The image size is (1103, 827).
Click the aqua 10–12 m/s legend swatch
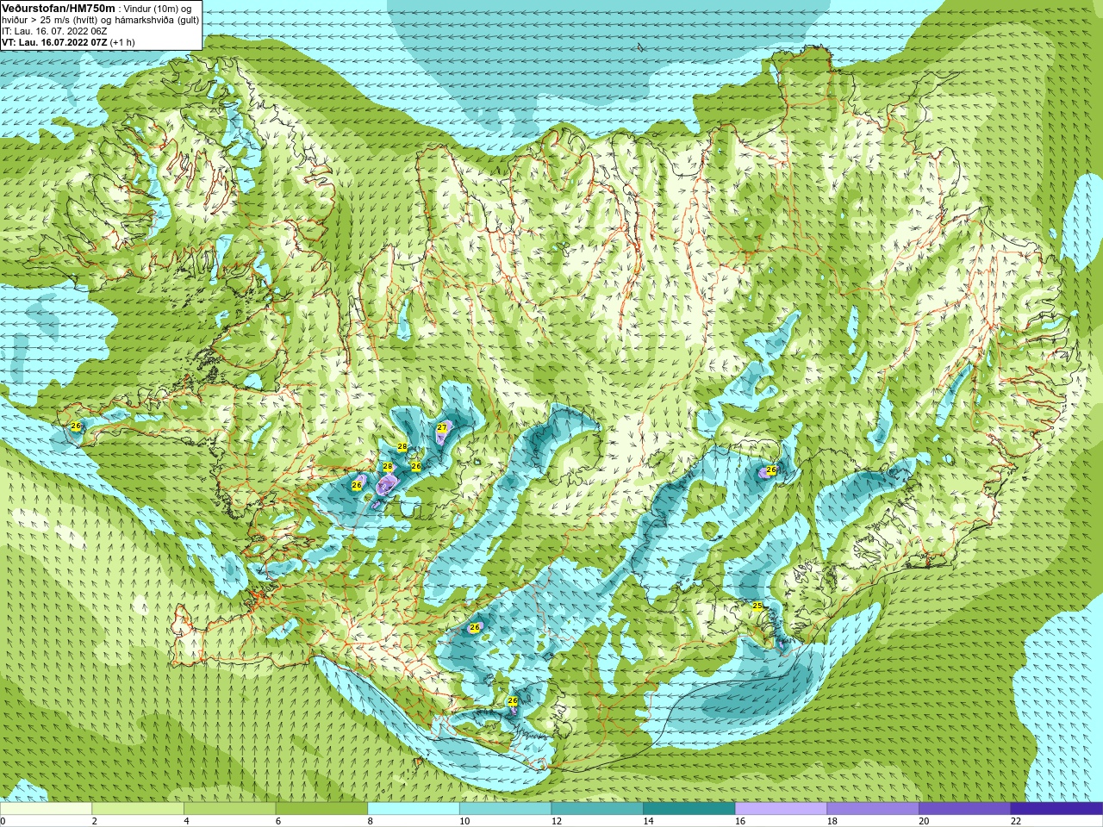tap(505, 809)
